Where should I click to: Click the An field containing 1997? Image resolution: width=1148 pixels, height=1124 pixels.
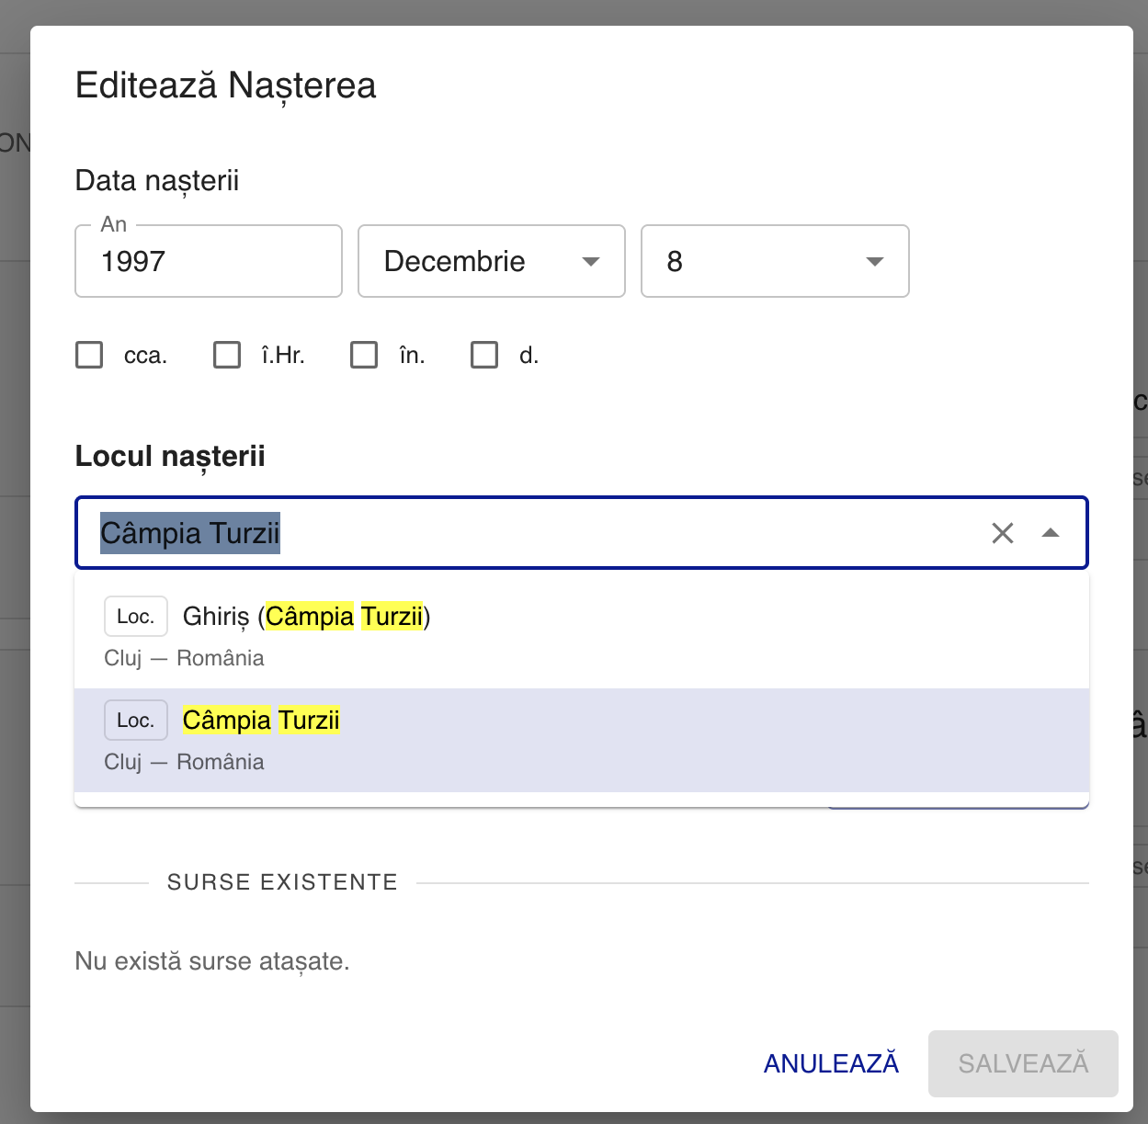(208, 261)
